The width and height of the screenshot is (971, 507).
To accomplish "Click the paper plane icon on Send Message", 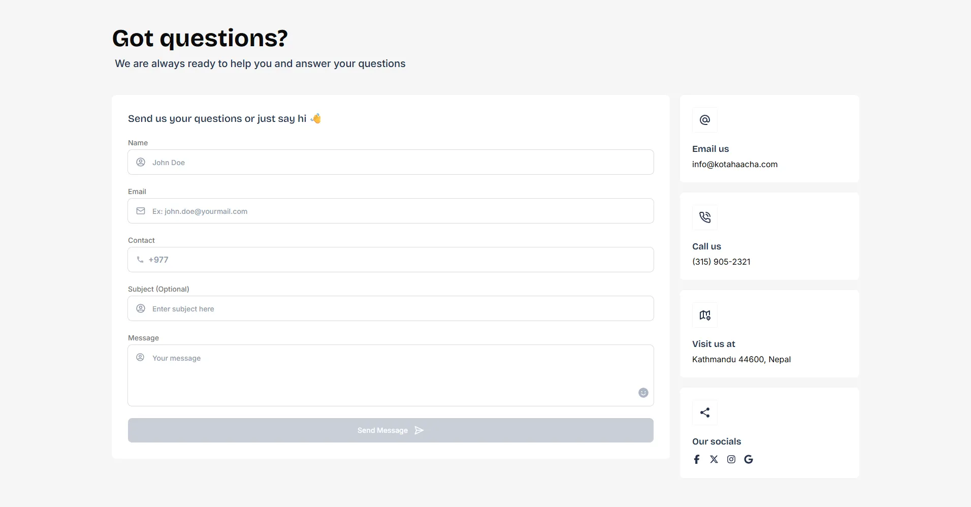I will click(x=419, y=430).
